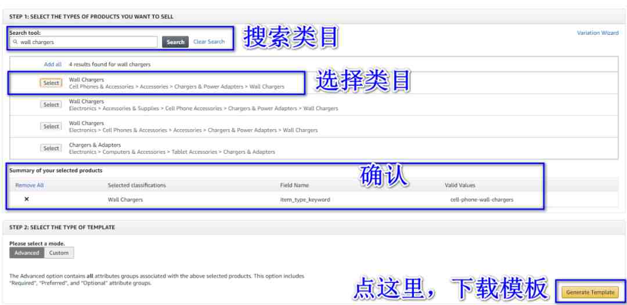Select Wall Chargers under Cell Phones & Accessories
Viewport: 627px width, 305px height.
tap(51, 83)
